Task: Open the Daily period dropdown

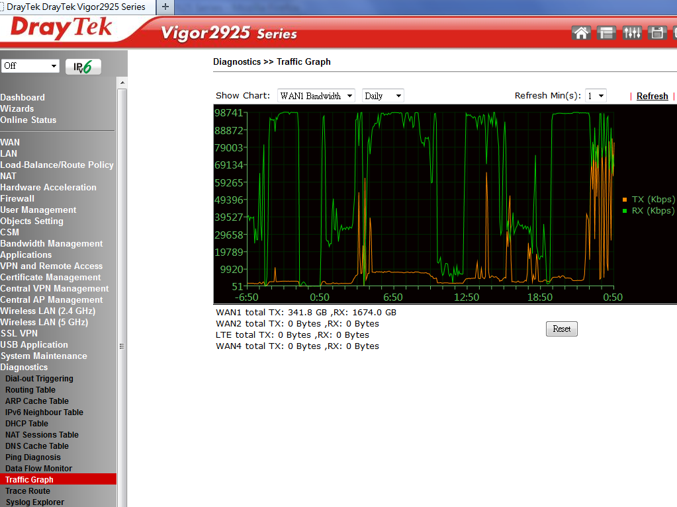Action: (383, 96)
